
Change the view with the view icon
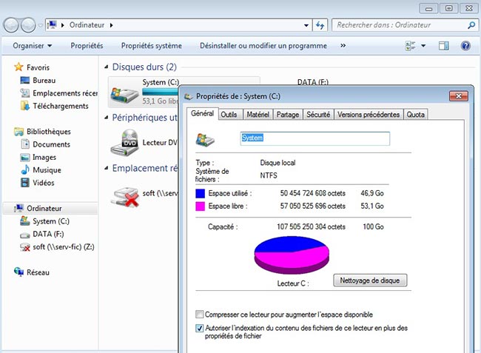pyautogui.click(x=411, y=46)
